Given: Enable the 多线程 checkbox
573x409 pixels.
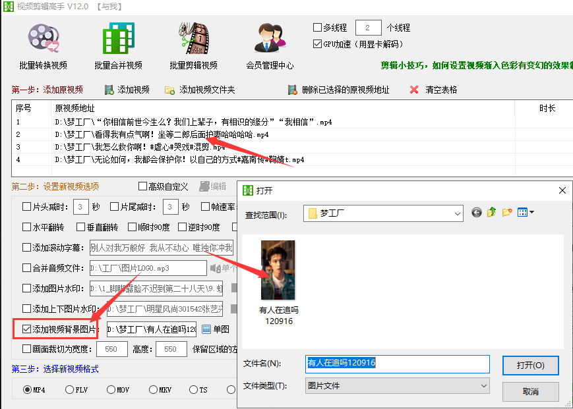Looking at the screenshot, I should tap(317, 28).
